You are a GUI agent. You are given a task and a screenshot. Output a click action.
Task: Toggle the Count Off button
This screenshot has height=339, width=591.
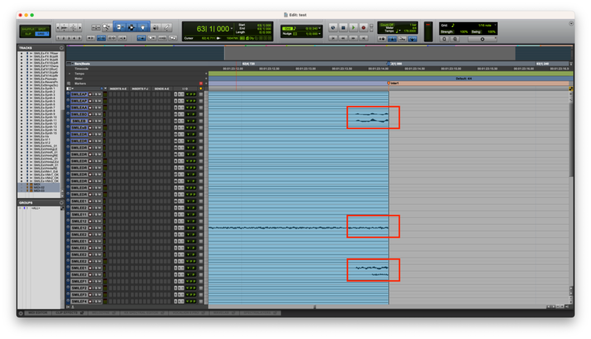(387, 24)
